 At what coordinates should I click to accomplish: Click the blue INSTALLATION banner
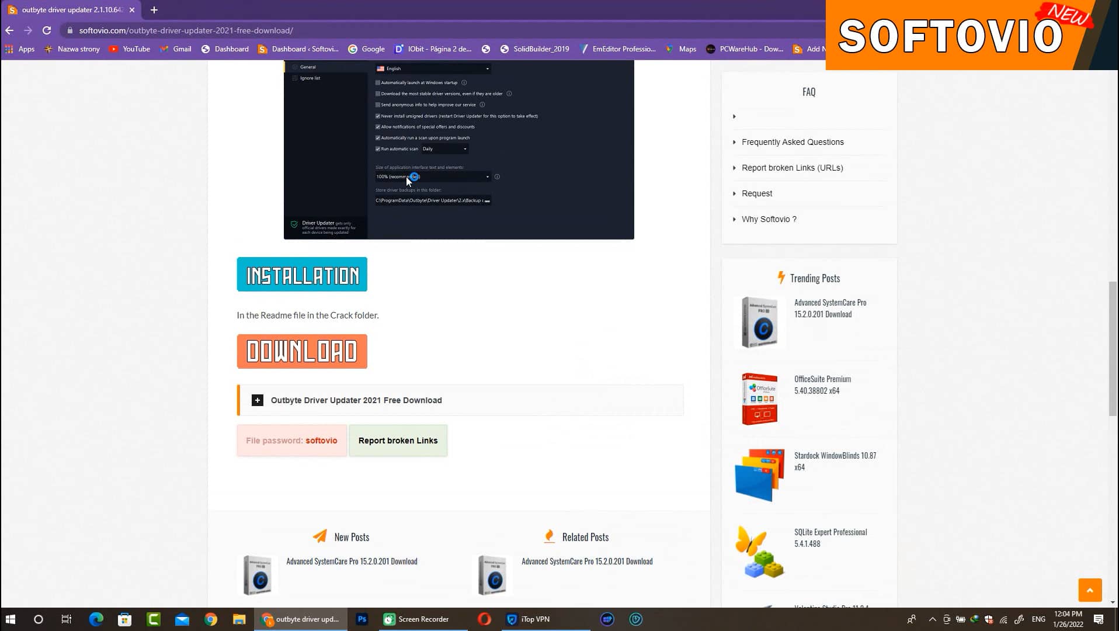(x=302, y=274)
